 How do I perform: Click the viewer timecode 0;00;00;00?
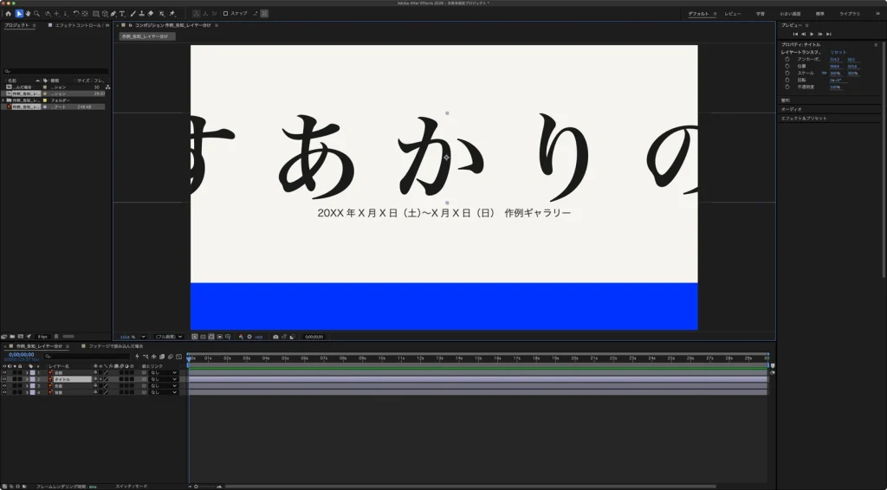[x=314, y=337]
